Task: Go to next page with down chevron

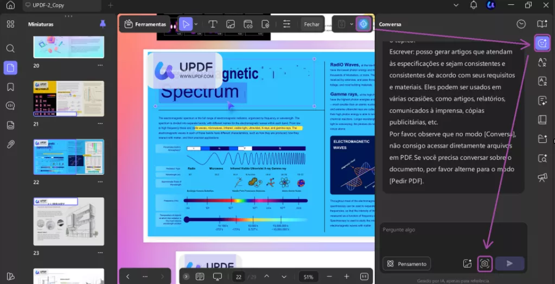Action: tap(284, 276)
